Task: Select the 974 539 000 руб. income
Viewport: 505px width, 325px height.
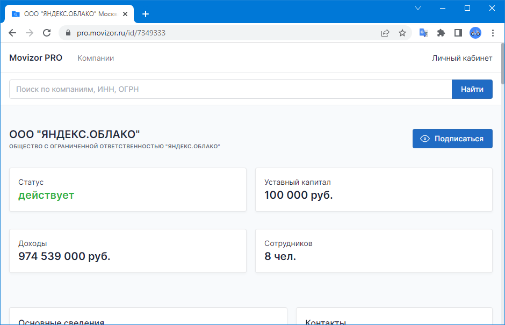Action: (x=64, y=256)
